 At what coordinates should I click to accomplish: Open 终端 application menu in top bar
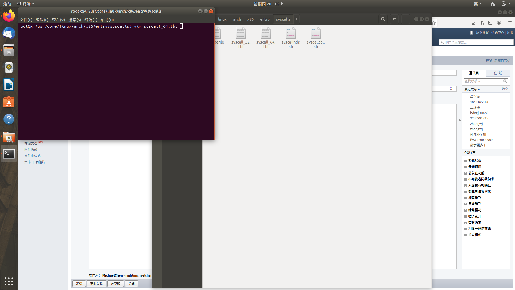(x=26, y=4)
